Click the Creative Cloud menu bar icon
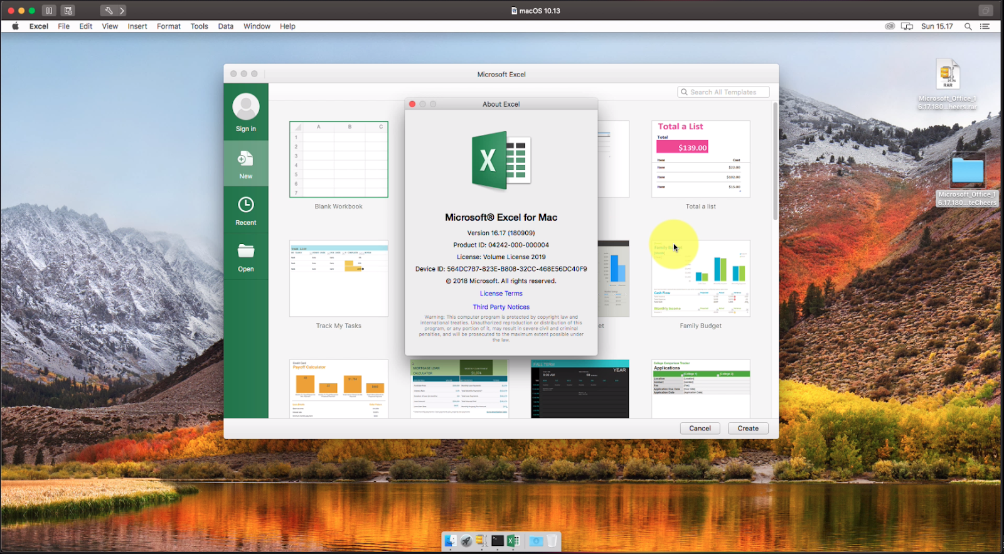 [890, 26]
